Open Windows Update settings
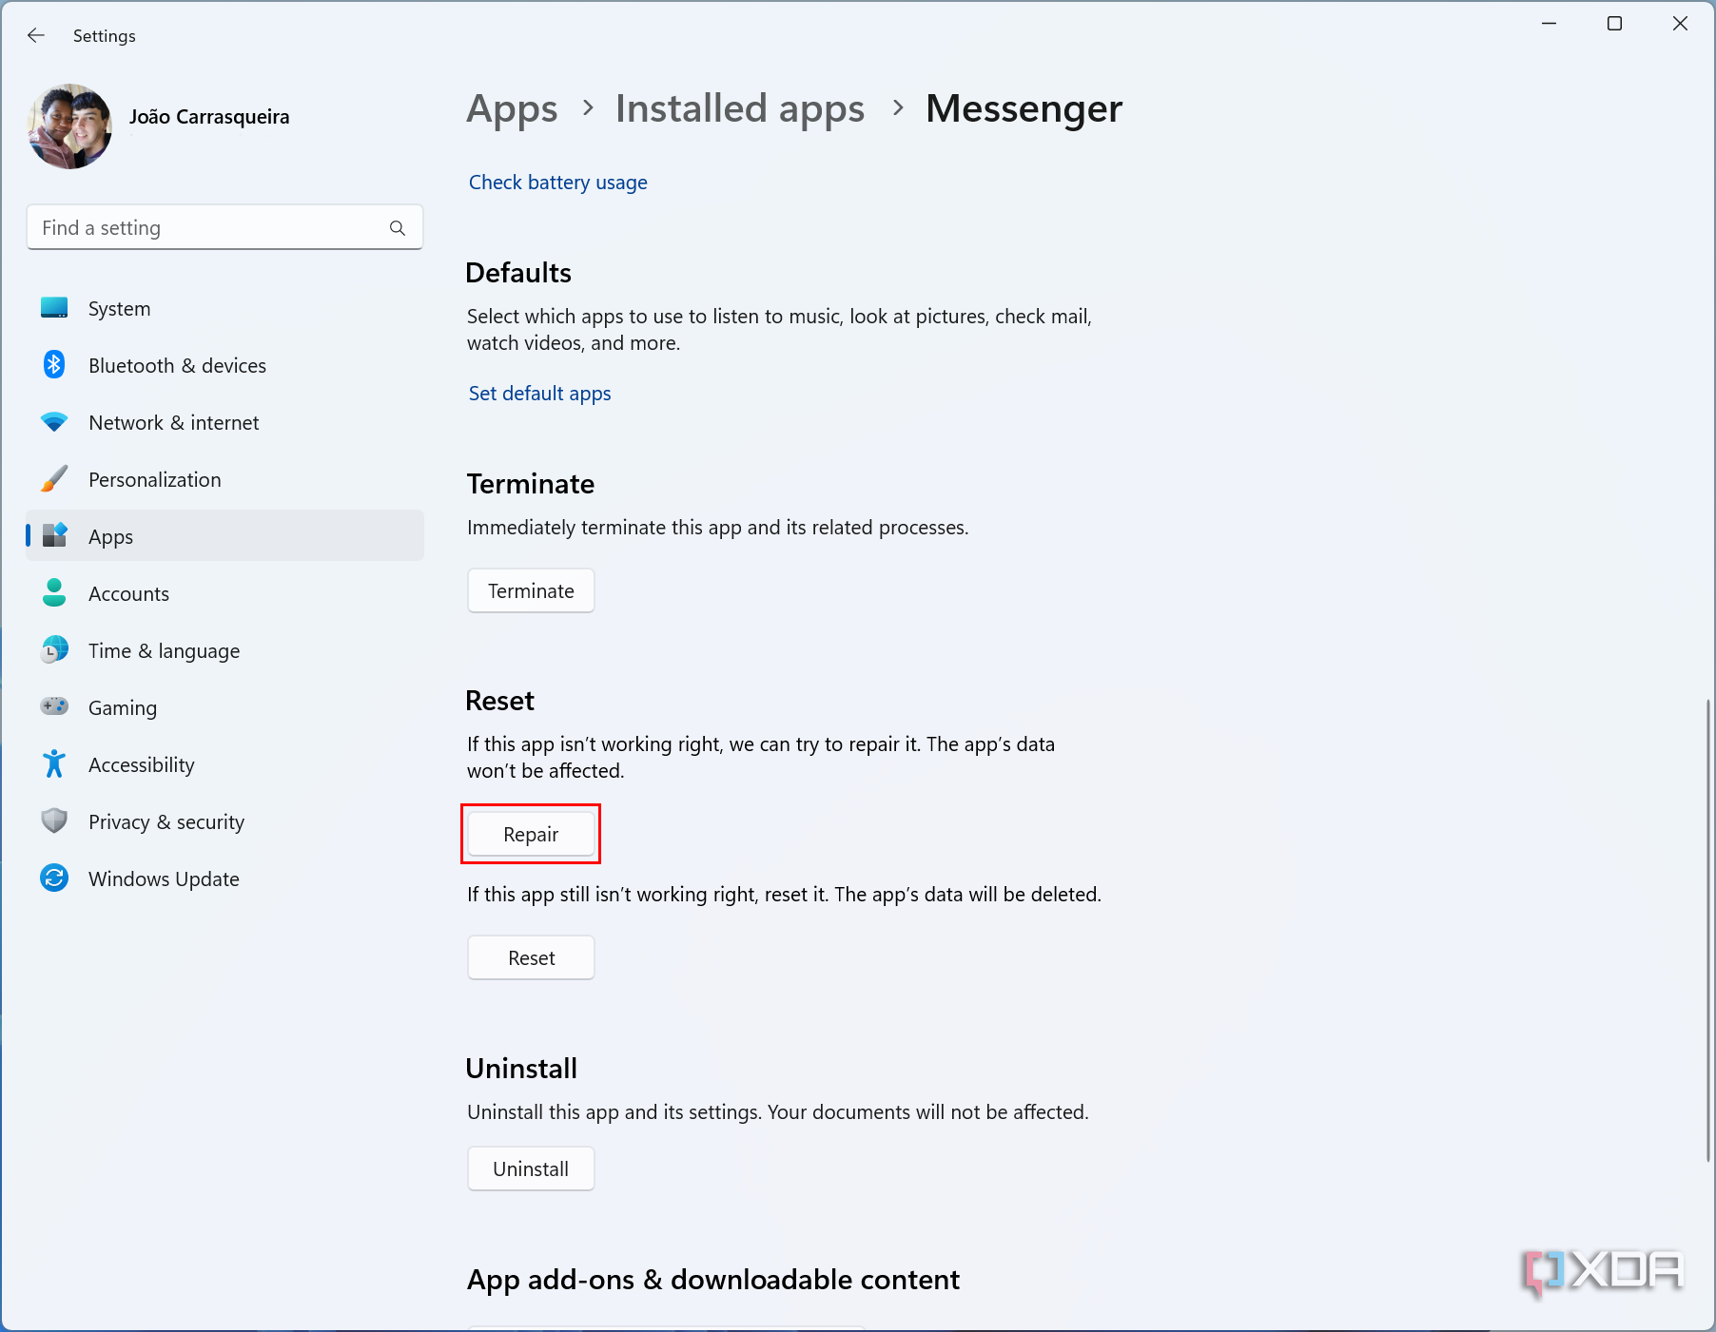The height and width of the screenshot is (1332, 1716). coord(163,878)
